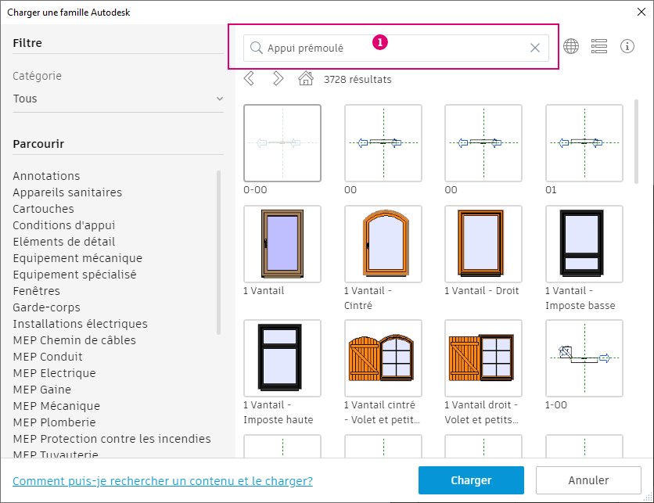Expand the Catégorie dropdown
This screenshot has width=654, height=503.
117,99
